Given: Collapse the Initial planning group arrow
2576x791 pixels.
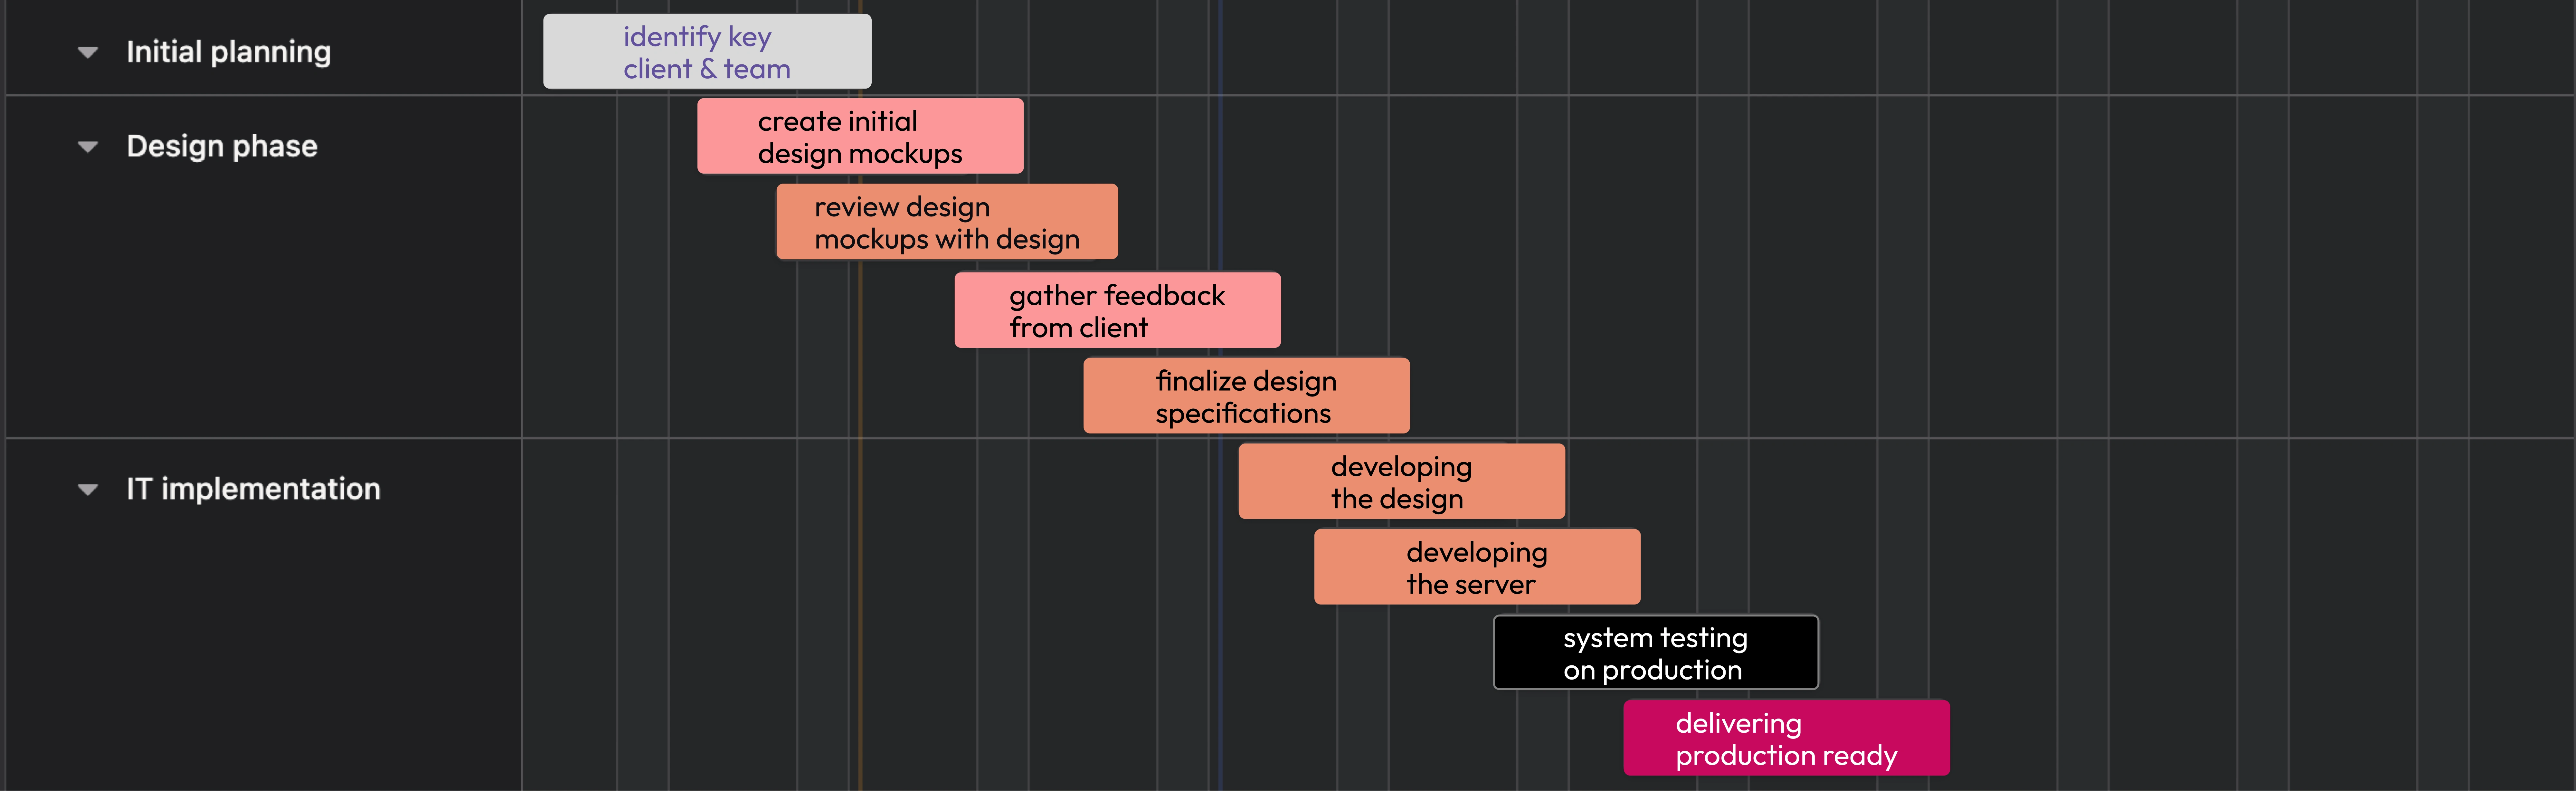Looking at the screenshot, I should [88, 52].
